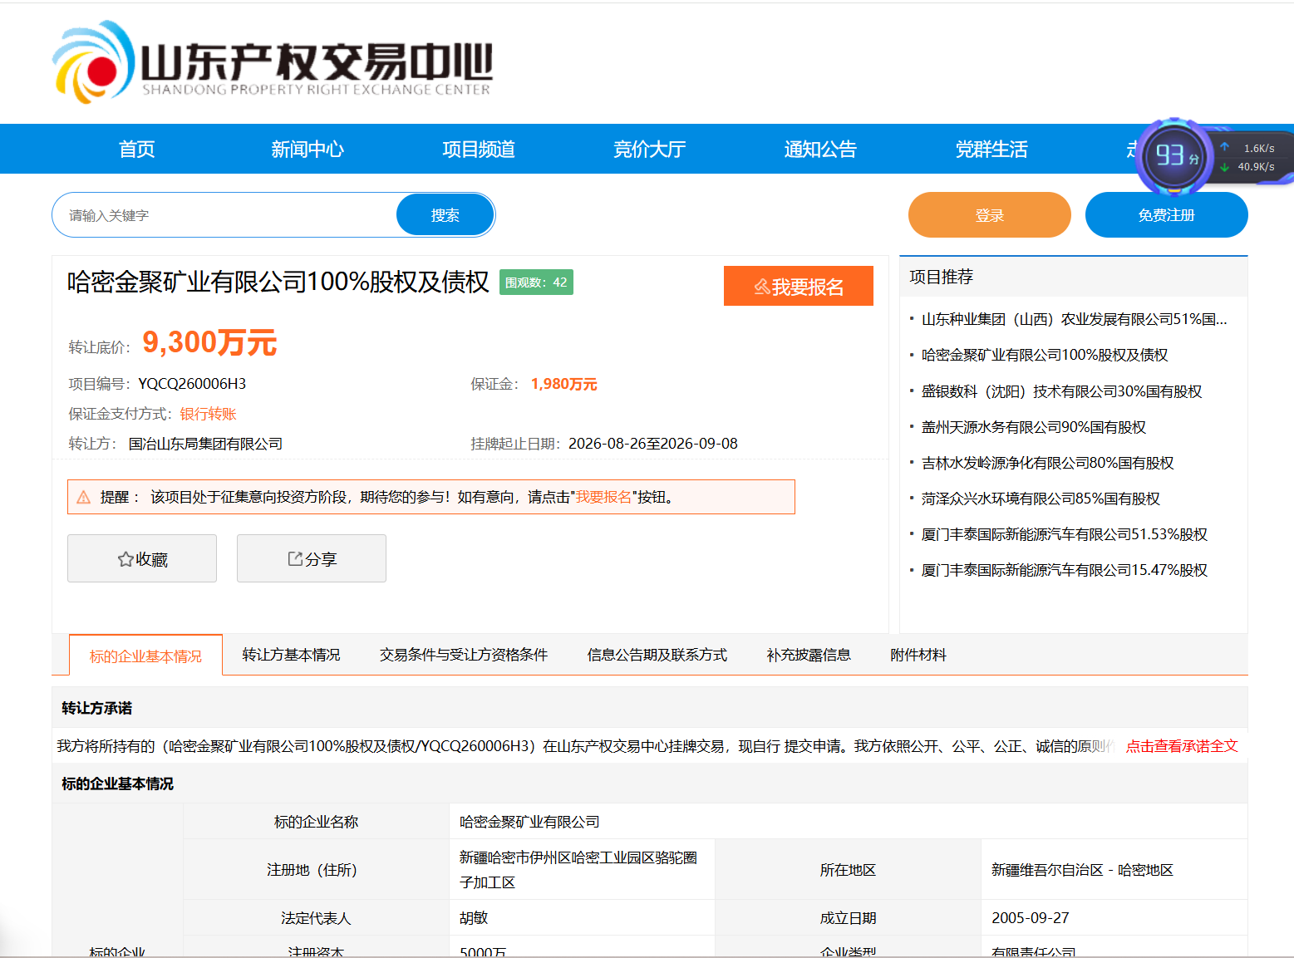Click the project number YQCQ260006H3
1294x958 pixels.
[x=192, y=384]
